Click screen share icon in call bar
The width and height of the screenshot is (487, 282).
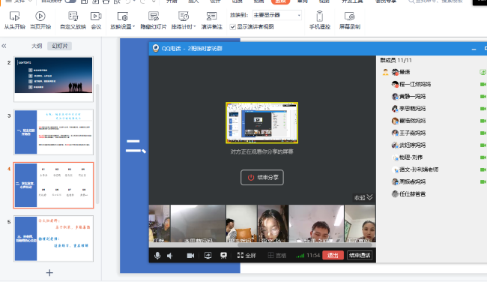point(208,256)
